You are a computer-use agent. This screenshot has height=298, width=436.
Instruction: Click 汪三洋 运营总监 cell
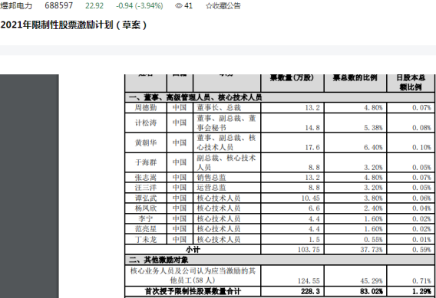coord(226,188)
